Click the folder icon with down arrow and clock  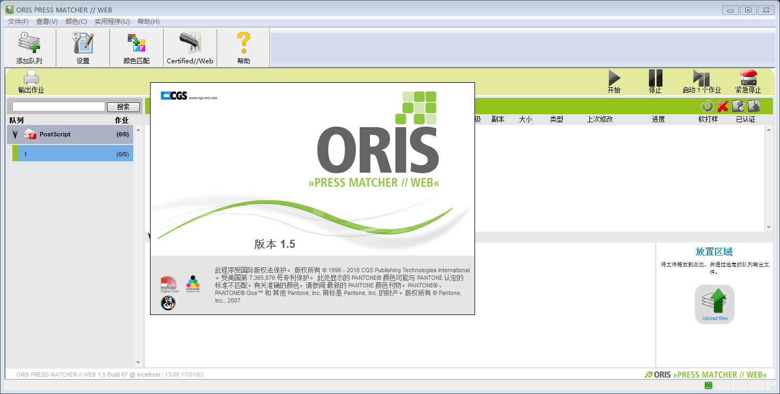[x=754, y=106]
